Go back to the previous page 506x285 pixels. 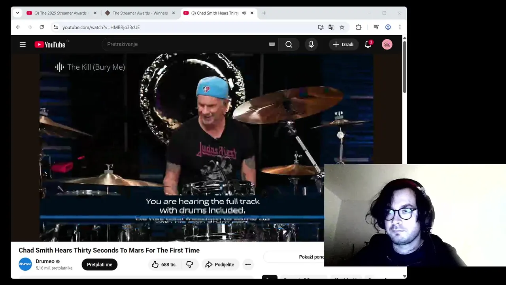18,27
